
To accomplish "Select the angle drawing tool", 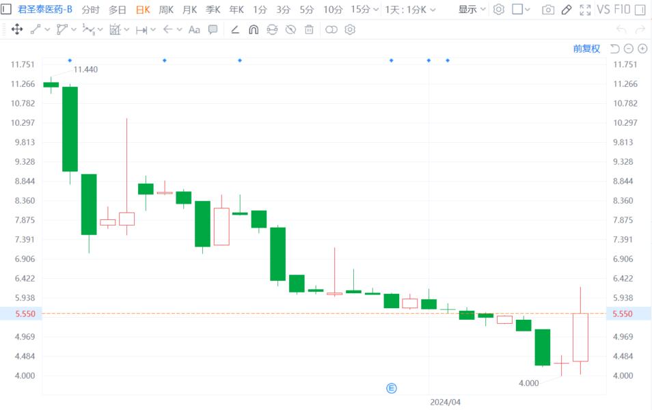I will 235,29.
